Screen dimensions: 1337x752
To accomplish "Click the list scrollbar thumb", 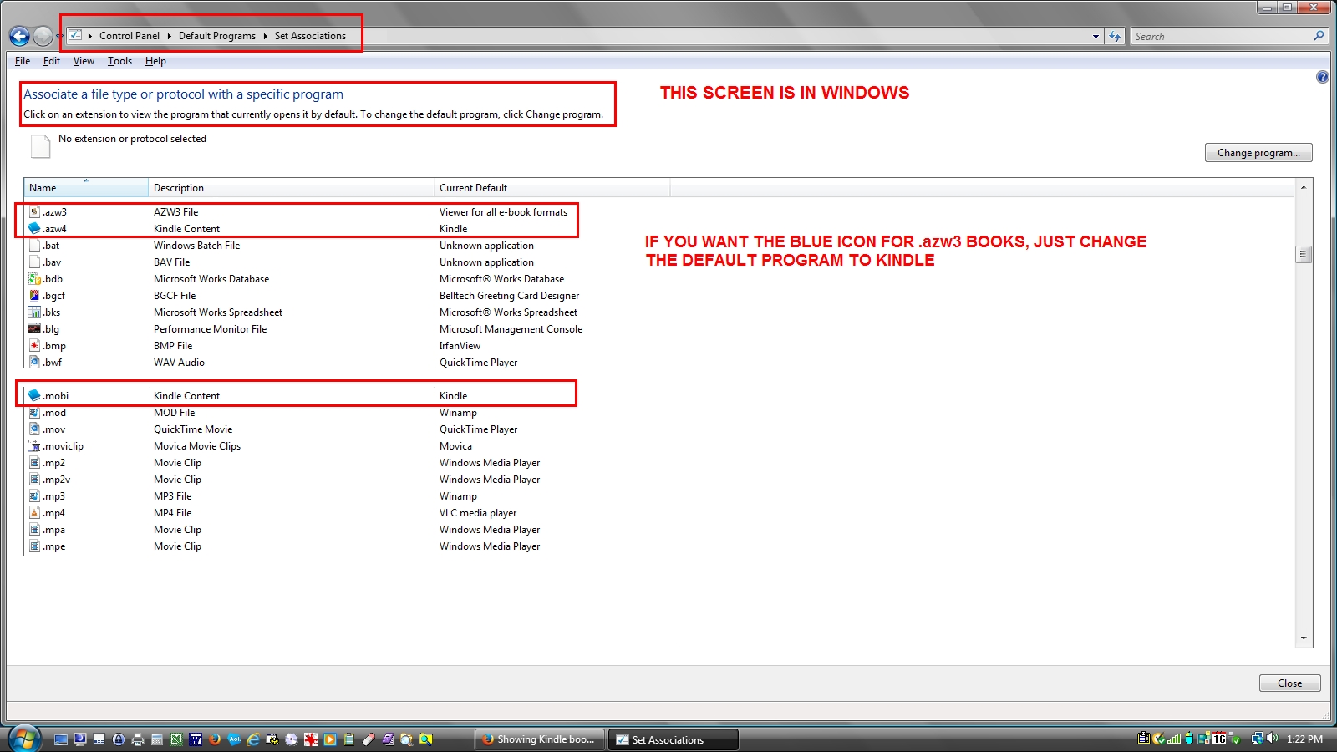I will click(1304, 254).
